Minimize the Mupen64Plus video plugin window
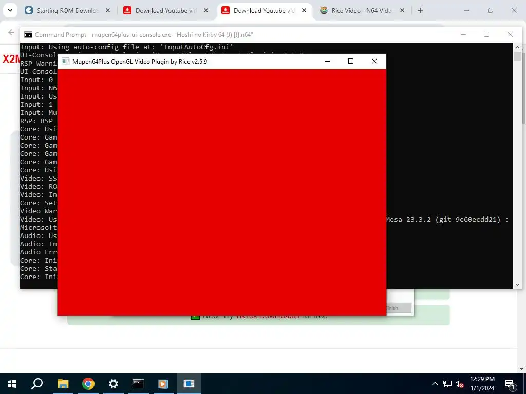 click(x=328, y=62)
